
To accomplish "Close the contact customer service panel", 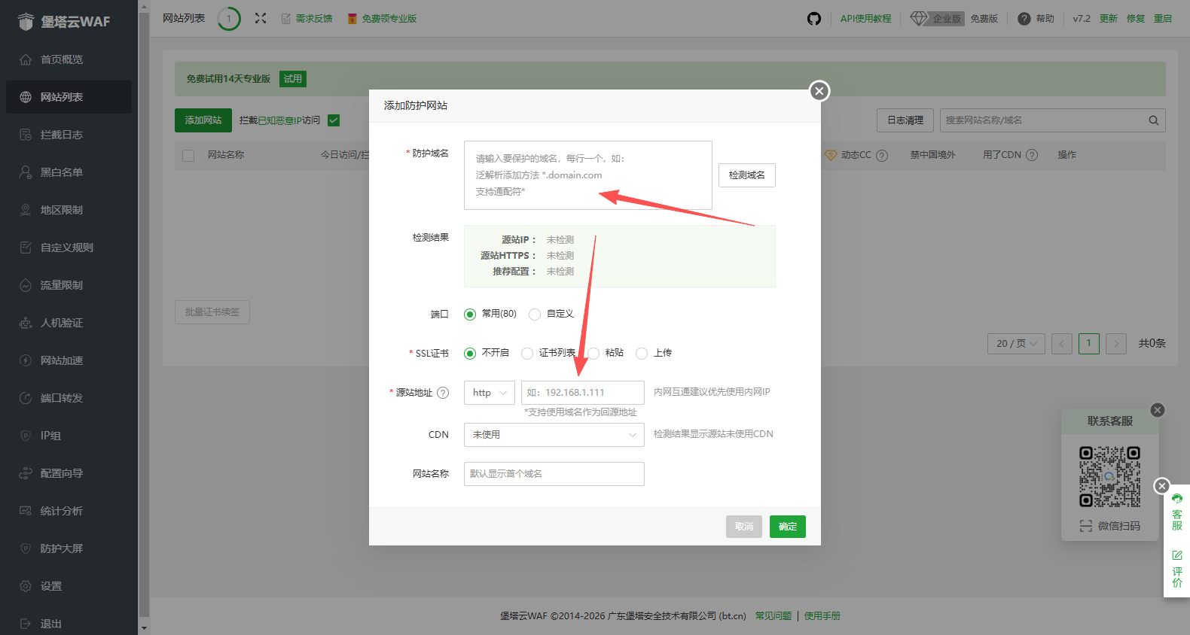I will pos(1158,410).
